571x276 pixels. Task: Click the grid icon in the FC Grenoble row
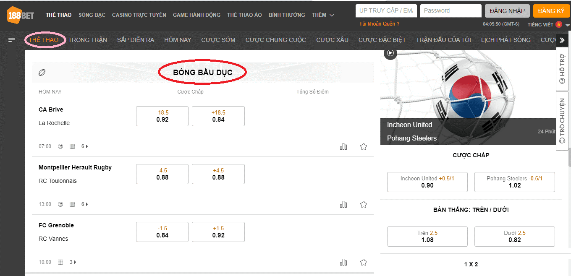coord(60,262)
